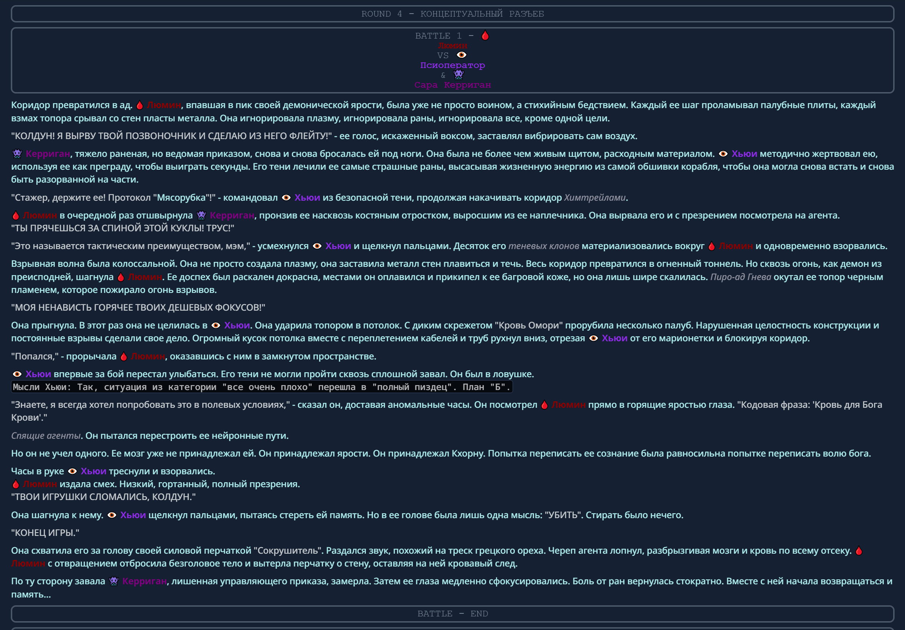This screenshot has height=630, width=905.
Task: Click eye icon after 'Часы в руке'
Action: (x=72, y=471)
